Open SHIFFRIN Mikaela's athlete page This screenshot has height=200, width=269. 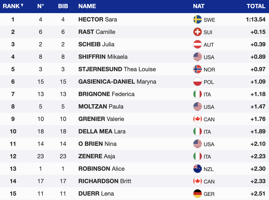103,57
